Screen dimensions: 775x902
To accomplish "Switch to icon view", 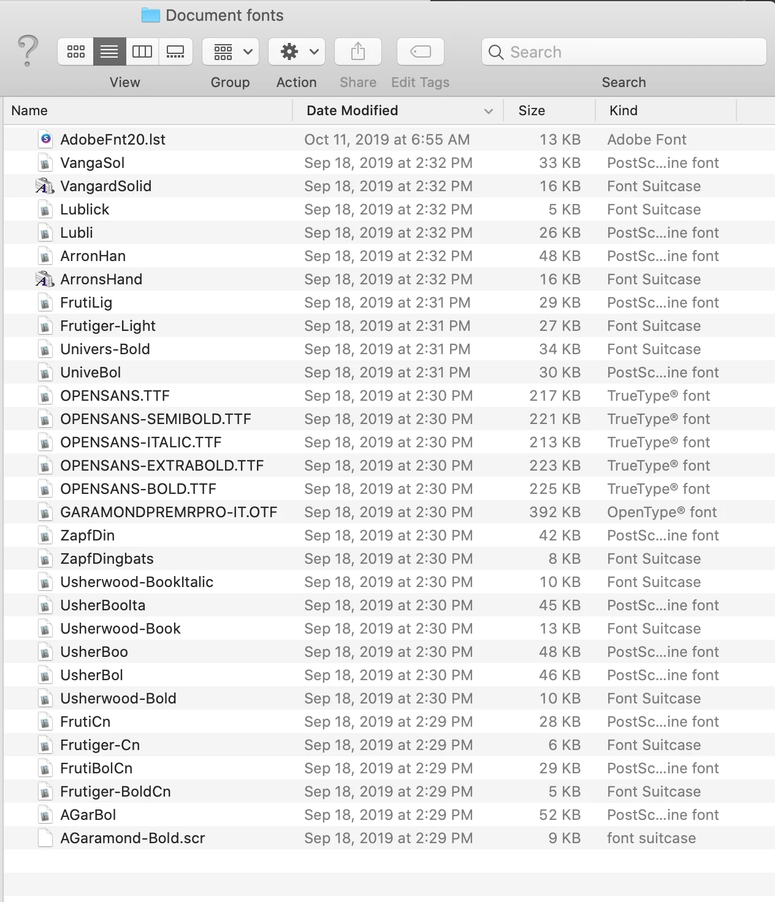I will 75,52.
